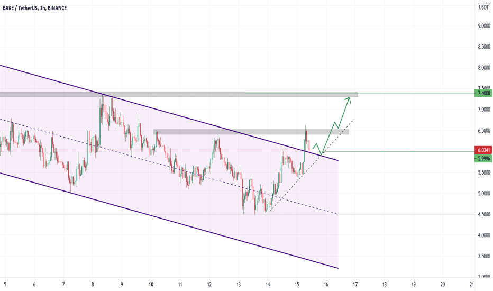Screen dimensions: 493x291
Task: Click bold date 17 on time axis
Action: 355,285
